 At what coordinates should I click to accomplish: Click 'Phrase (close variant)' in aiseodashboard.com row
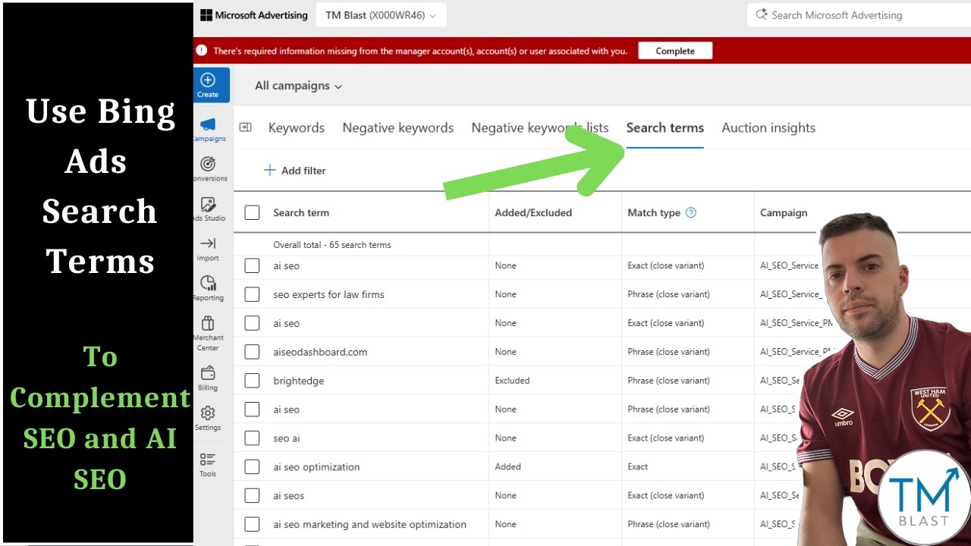tap(668, 352)
